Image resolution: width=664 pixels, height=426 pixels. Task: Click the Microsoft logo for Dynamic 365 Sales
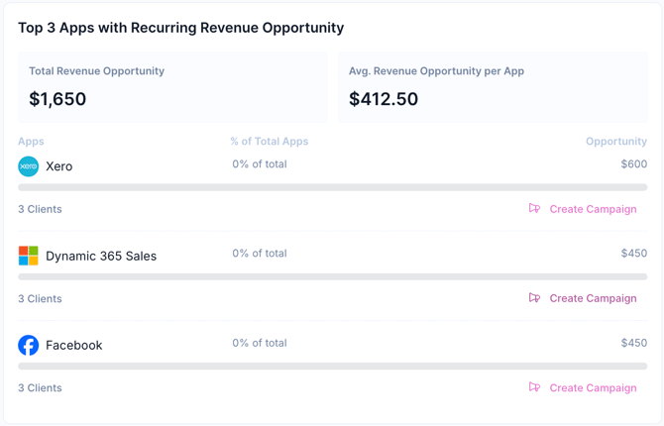[x=29, y=256]
